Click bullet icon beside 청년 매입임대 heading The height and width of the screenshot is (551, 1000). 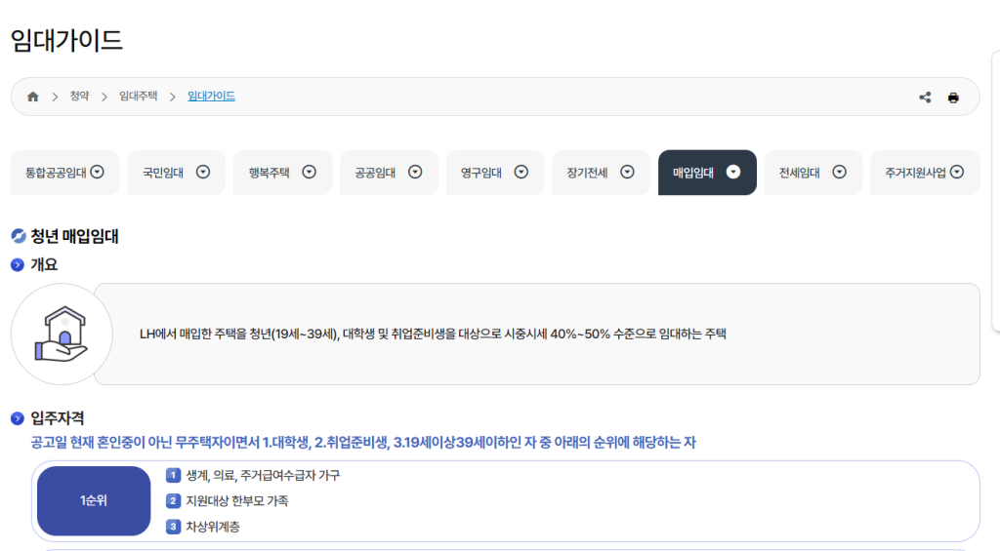(19, 236)
